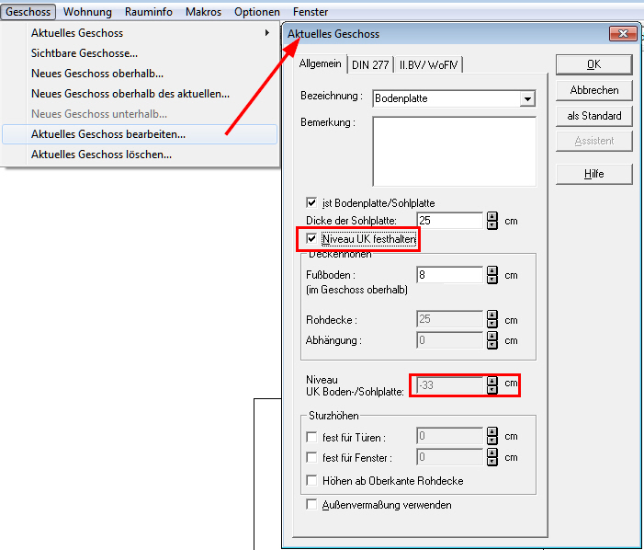The height and width of the screenshot is (550, 644).
Task: Open the Wohnung menu
Action: (x=87, y=12)
